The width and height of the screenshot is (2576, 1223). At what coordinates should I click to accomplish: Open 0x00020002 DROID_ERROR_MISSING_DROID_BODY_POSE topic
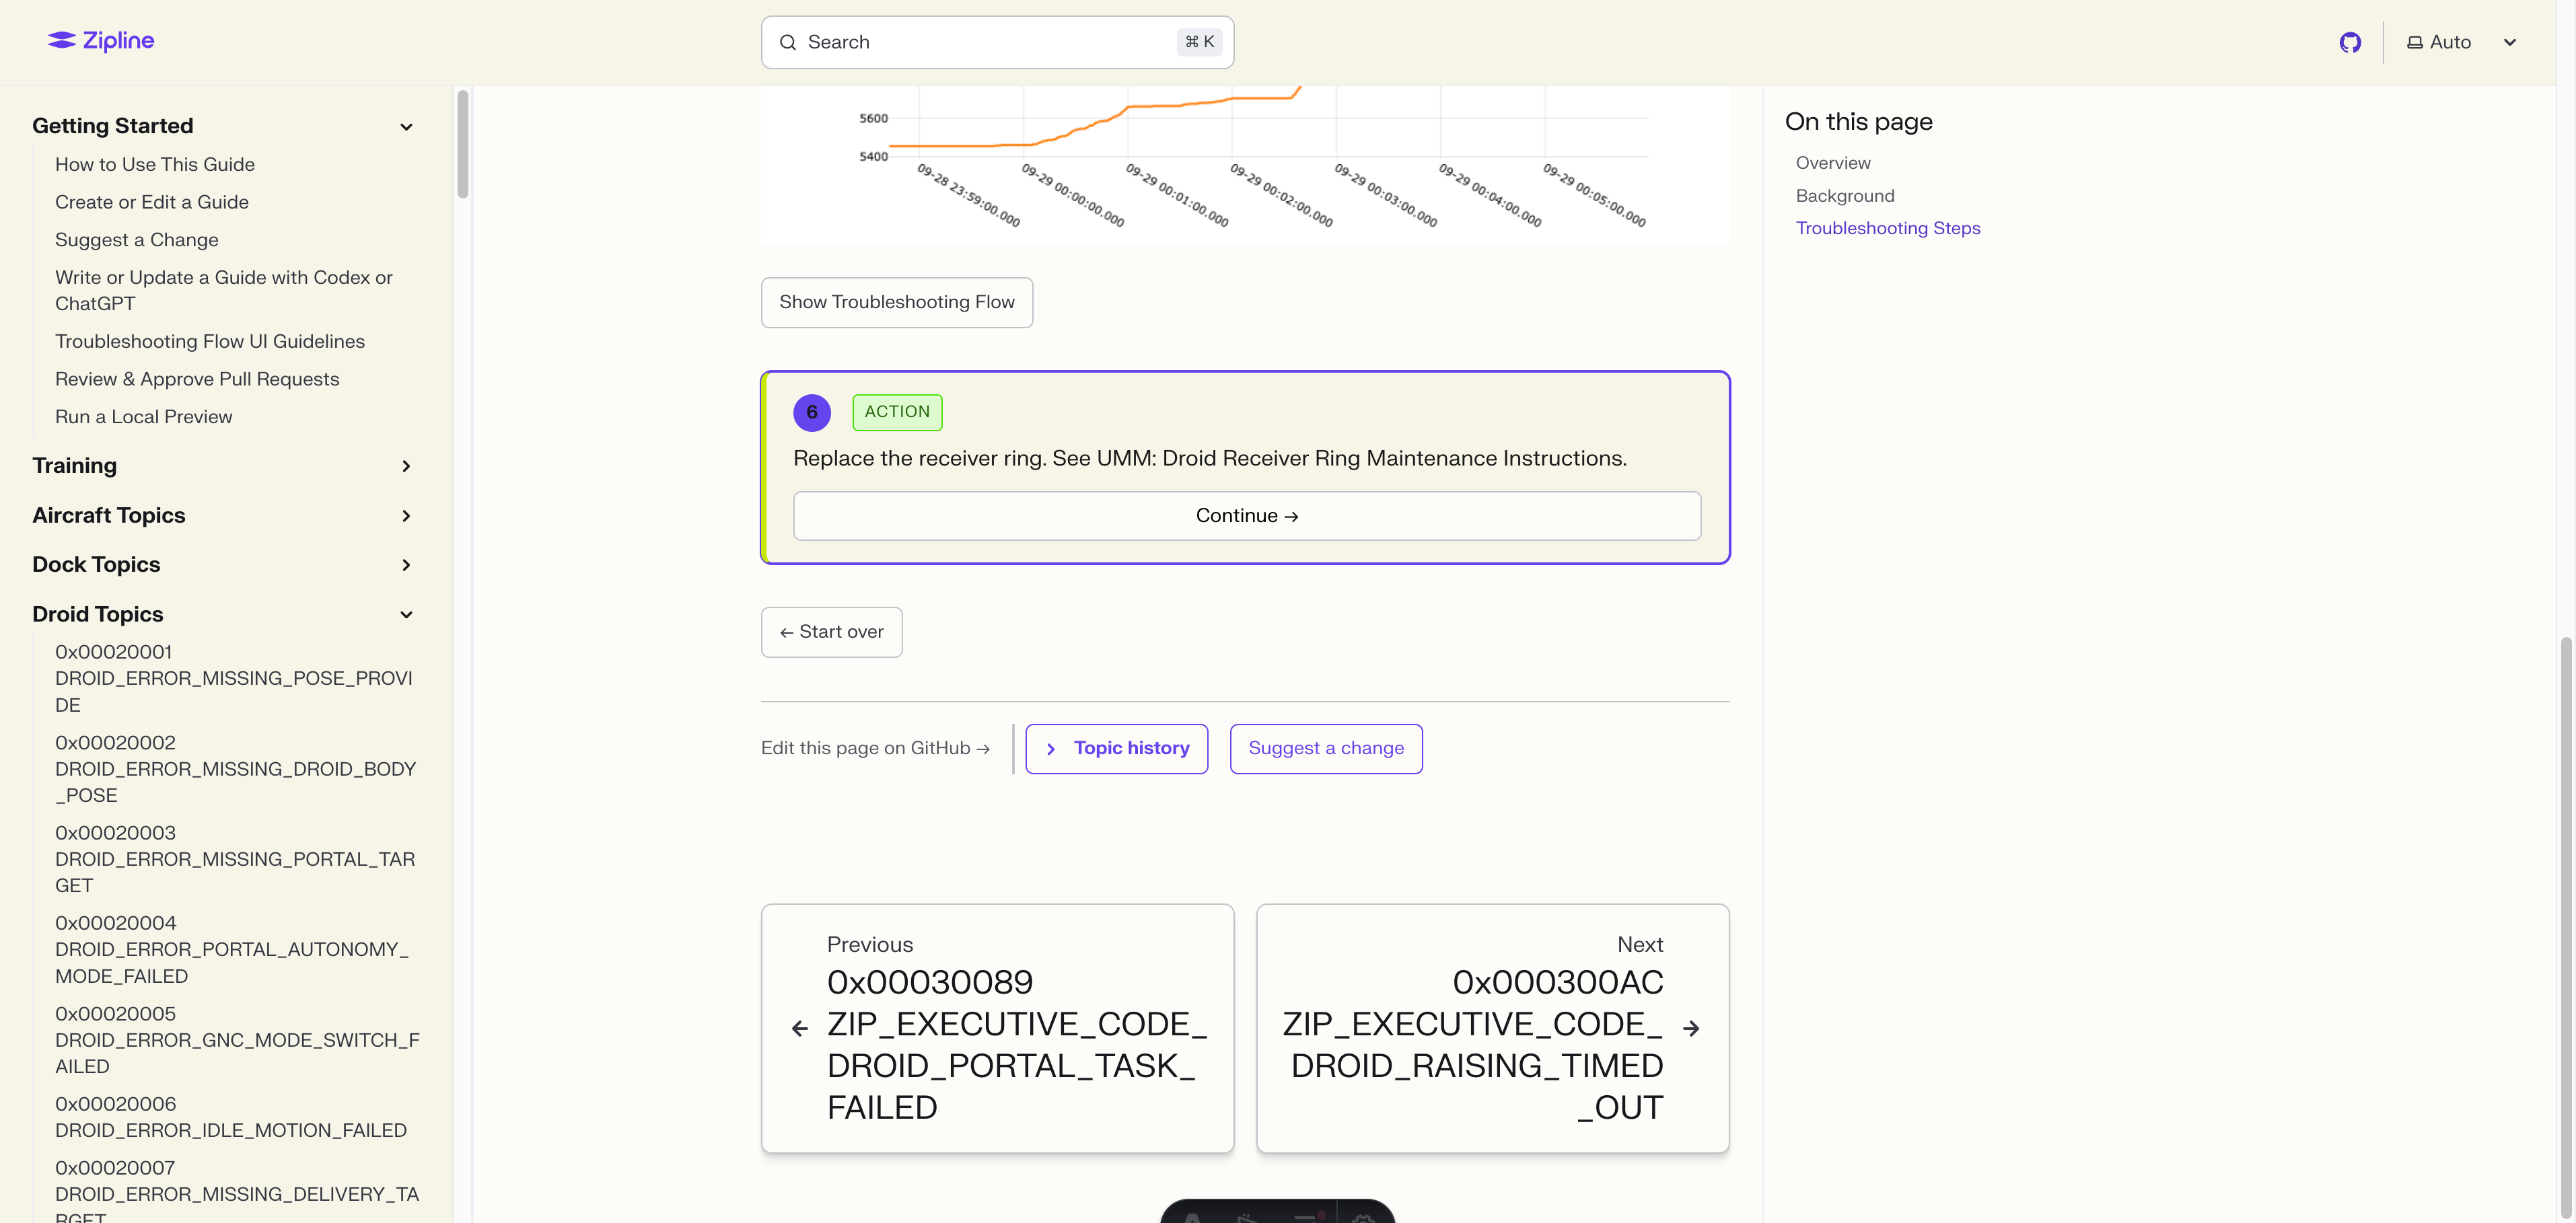tap(236, 769)
